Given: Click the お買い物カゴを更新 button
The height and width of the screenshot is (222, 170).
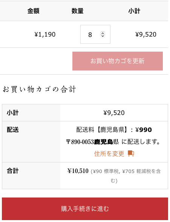Looking at the screenshot, I should (x=118, y=61).
